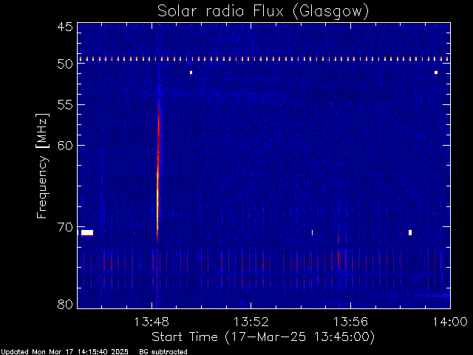Click the red burst feature below 70 MHz near 13:55

338,257
